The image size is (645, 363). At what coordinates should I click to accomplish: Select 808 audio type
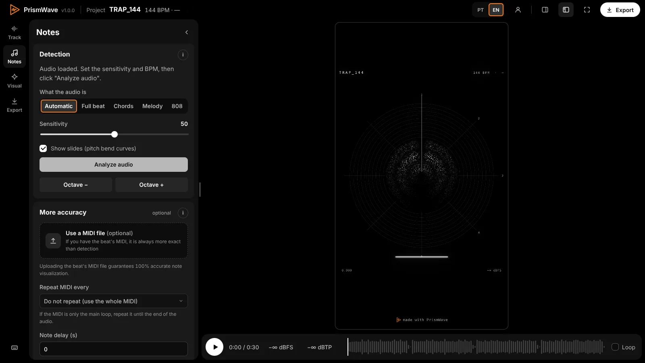tap(177, 106)
